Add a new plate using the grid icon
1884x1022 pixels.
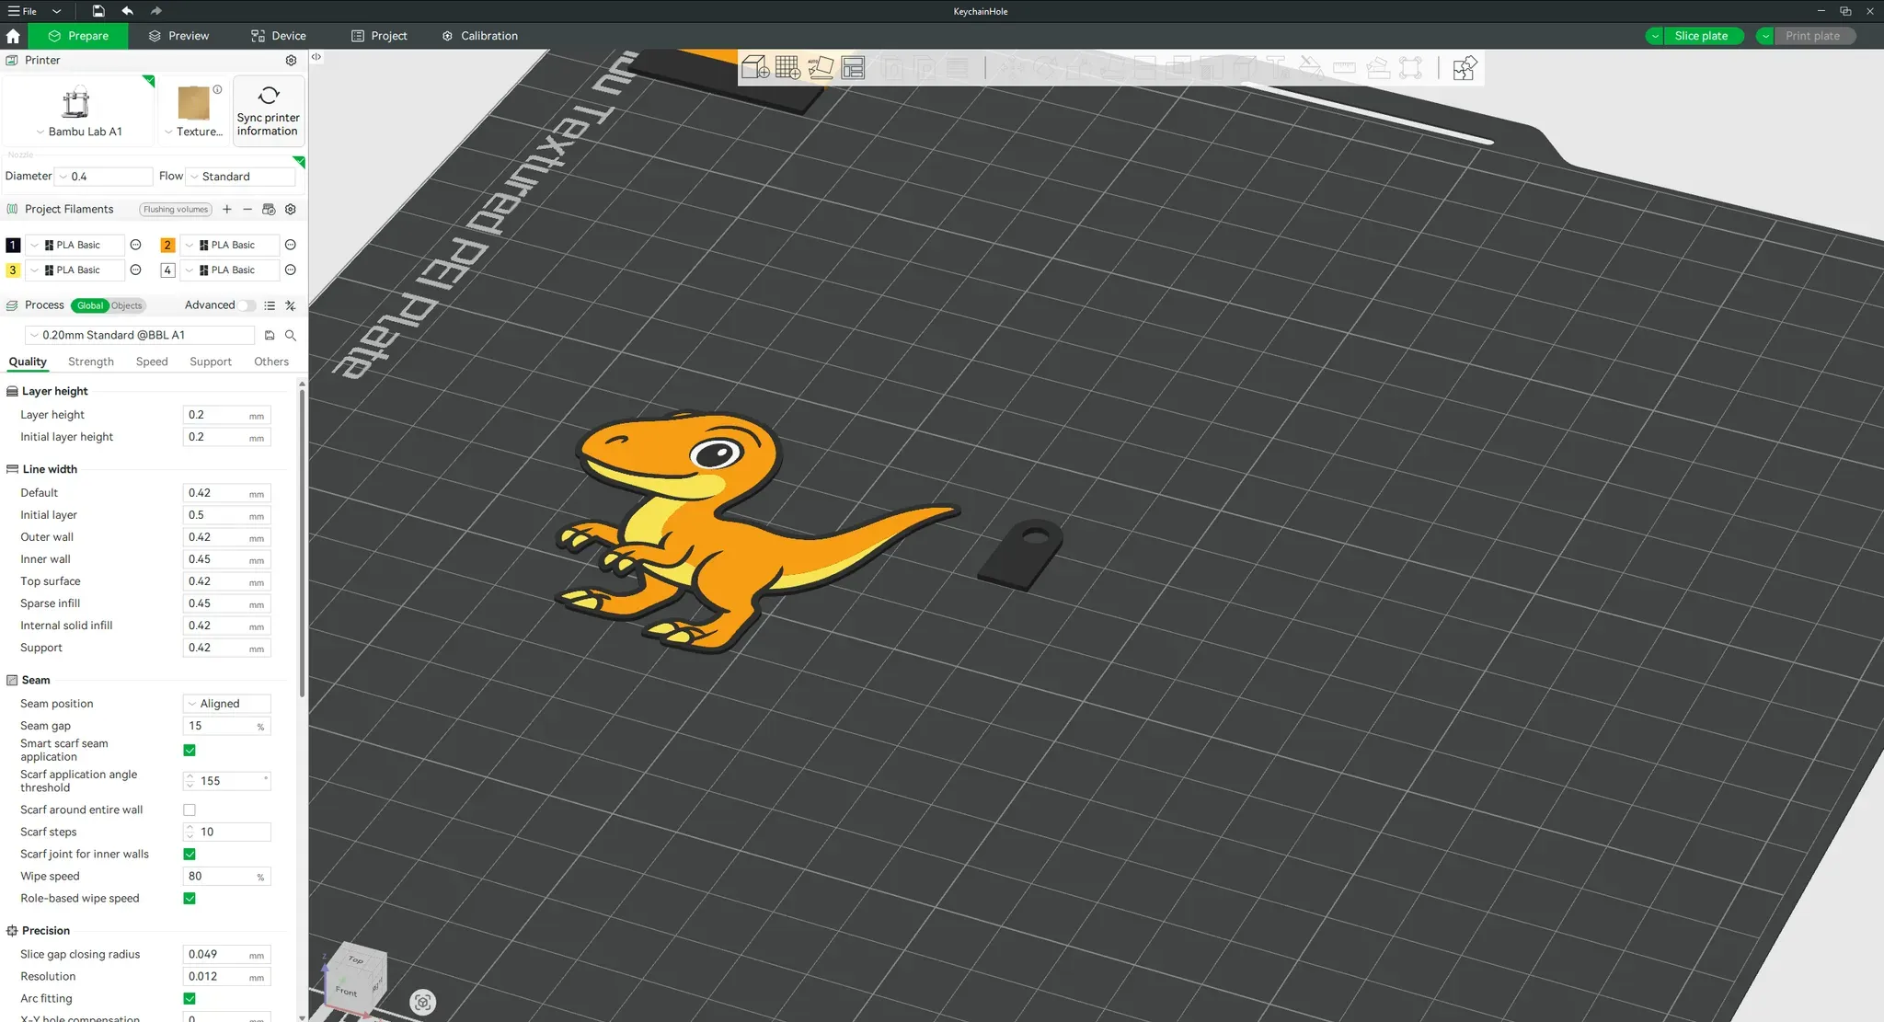[x=787, y=67]
